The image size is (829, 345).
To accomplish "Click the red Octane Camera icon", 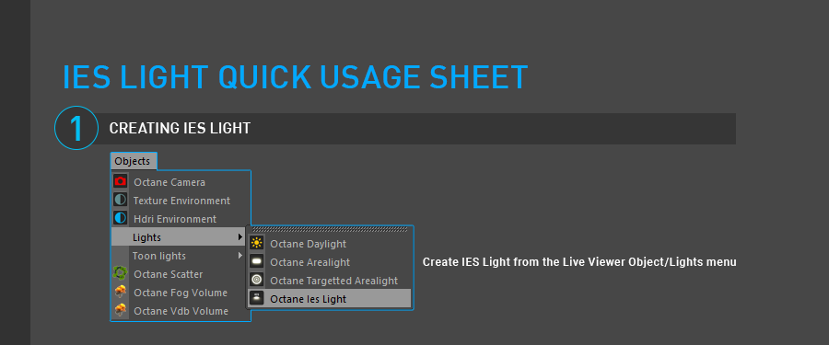I will click(x=121, y=182).
